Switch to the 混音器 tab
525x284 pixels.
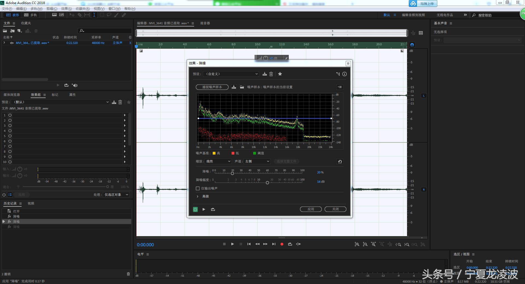coord(205,23)
